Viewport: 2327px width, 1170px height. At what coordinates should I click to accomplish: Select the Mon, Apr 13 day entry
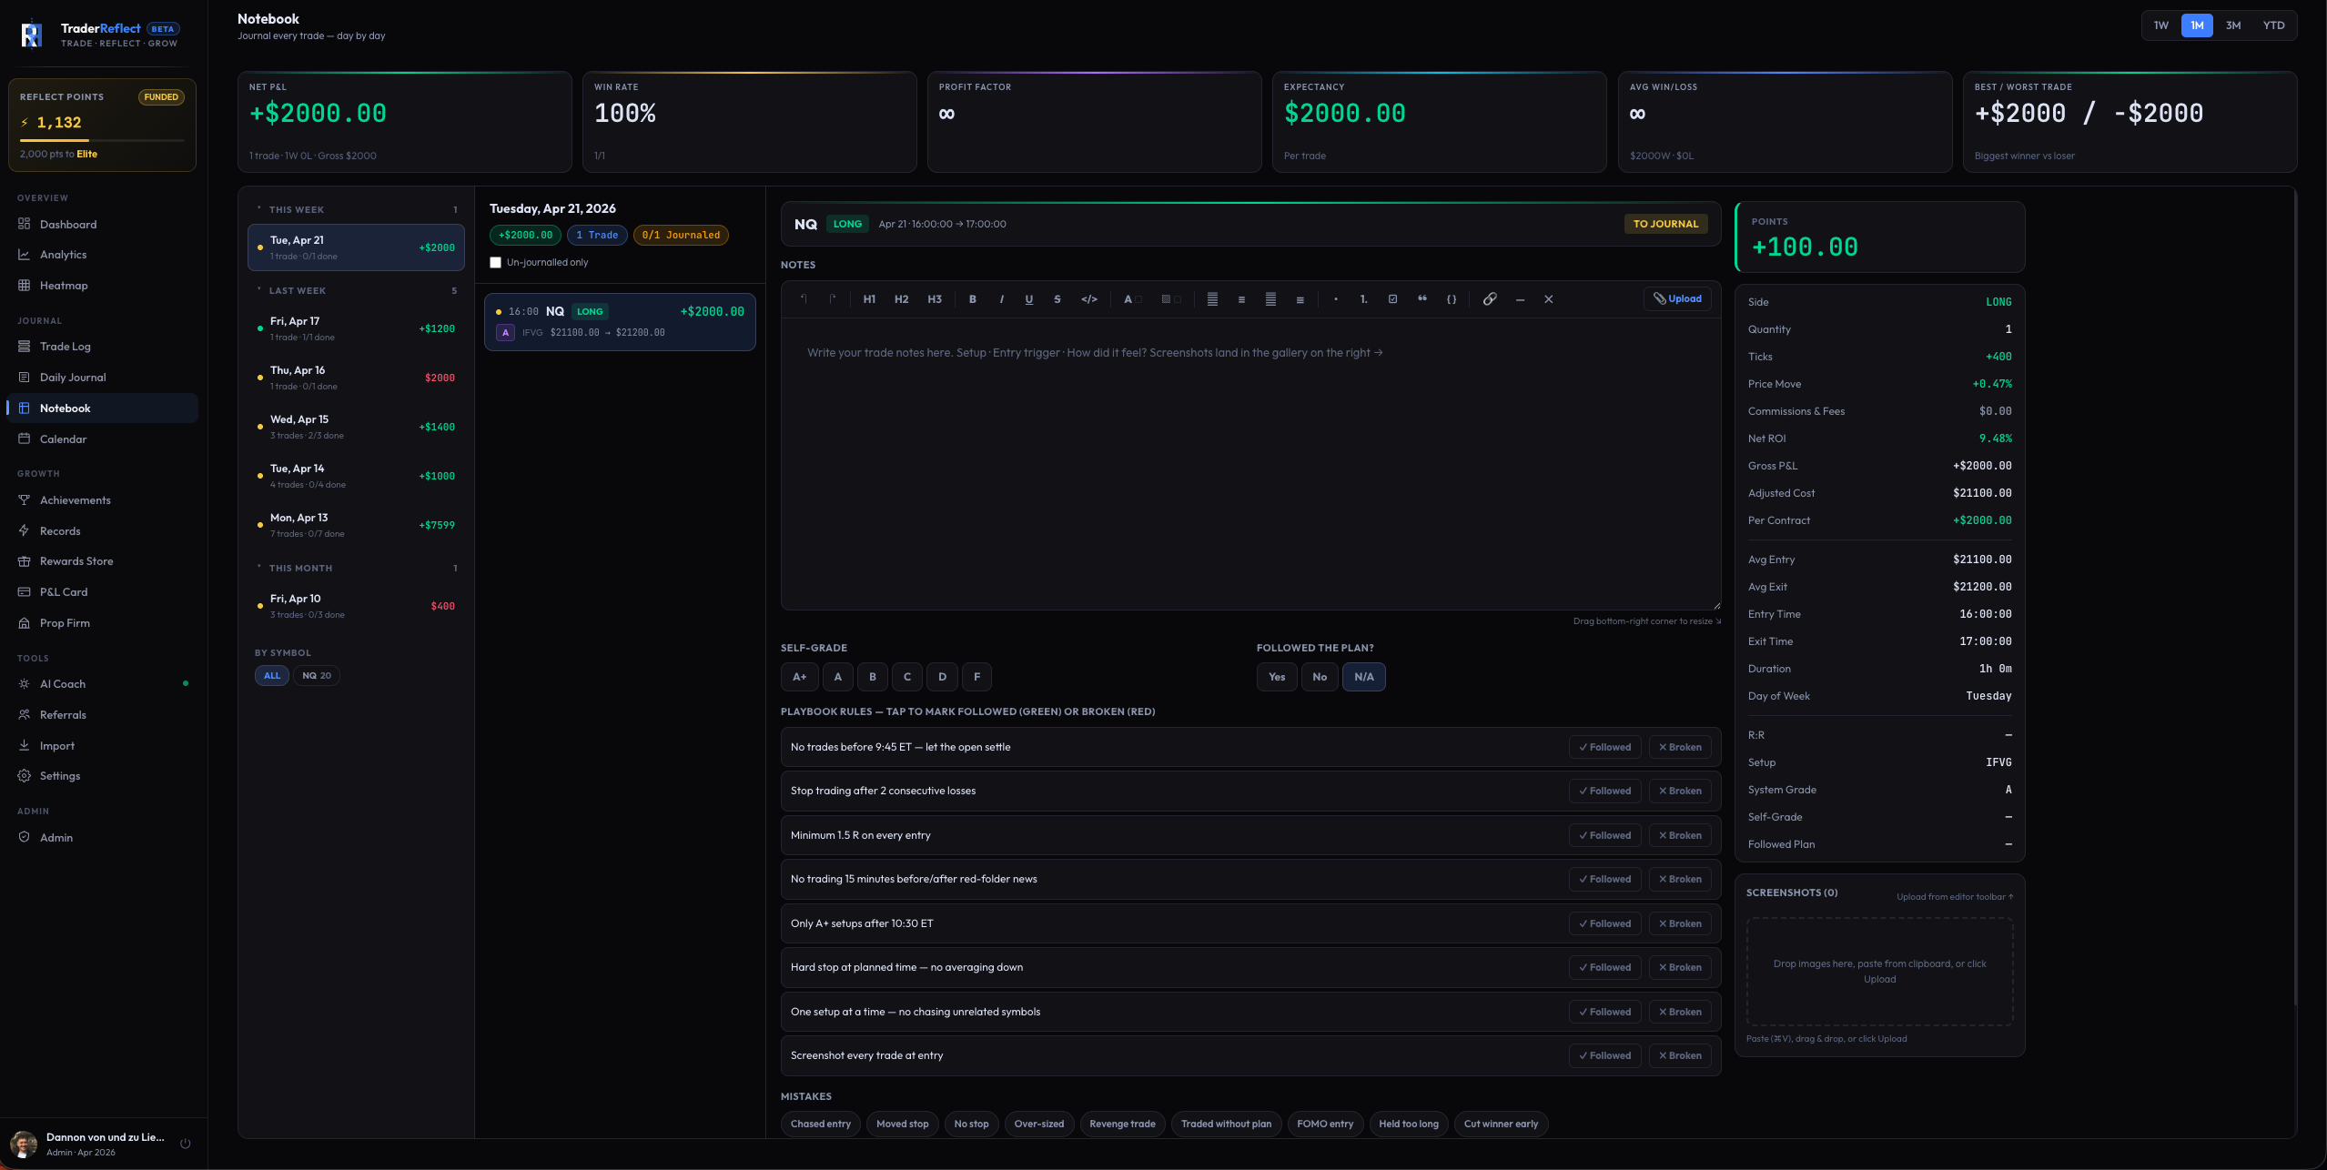[356, 526]
